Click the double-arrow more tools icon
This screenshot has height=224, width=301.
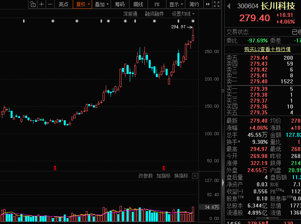click(x=208, y=4)
